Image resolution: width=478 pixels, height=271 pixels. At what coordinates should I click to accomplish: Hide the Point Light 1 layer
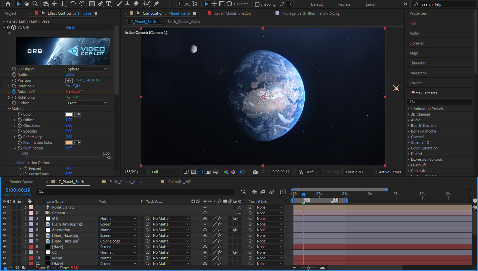coord(4,207)
